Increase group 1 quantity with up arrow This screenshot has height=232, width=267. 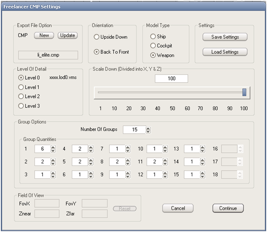pos(53,147)
